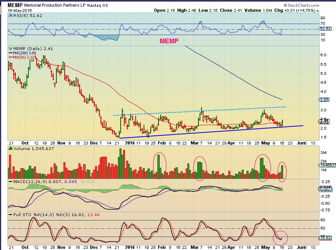Click the Oct label on the price chart's date axis
The height and width of the screenshot is (250, 336).
[25, 143]
